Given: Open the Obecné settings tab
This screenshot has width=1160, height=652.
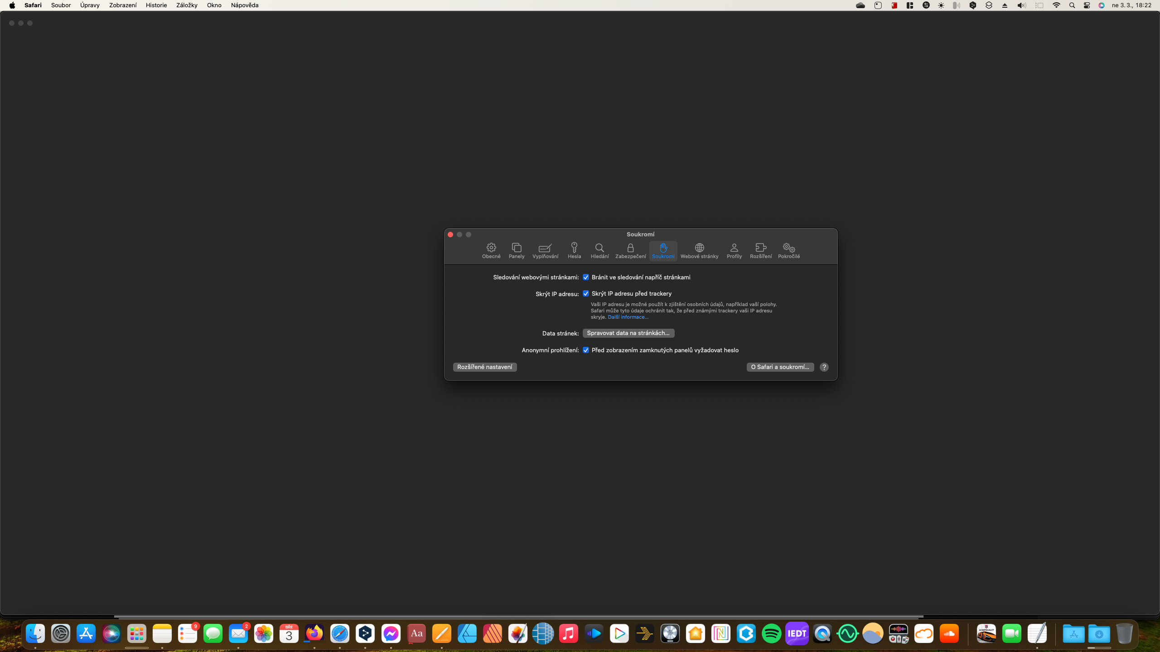Looking at the screenshot, I should [x=491, y=250].
